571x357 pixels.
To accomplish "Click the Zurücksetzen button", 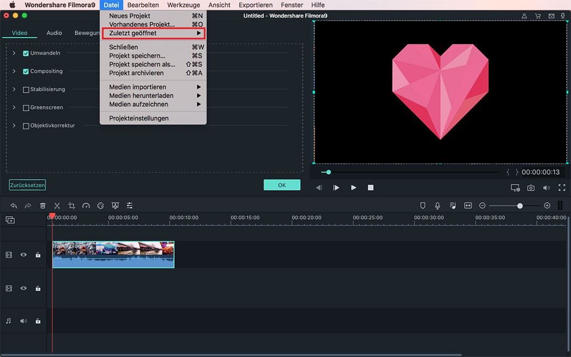I will (x=27, y=185).
